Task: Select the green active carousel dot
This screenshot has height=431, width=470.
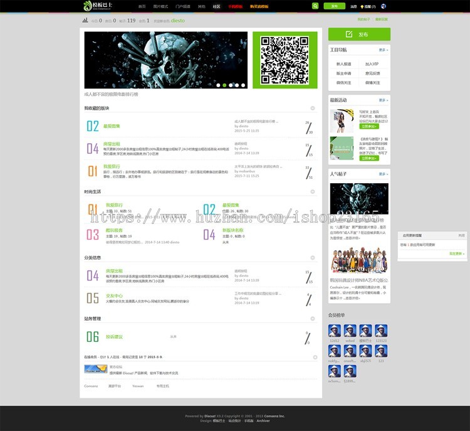Action: click(224, 85)
